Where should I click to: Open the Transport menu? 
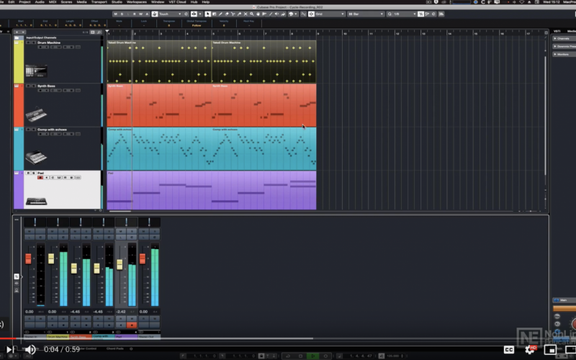(x=99, y=2)
